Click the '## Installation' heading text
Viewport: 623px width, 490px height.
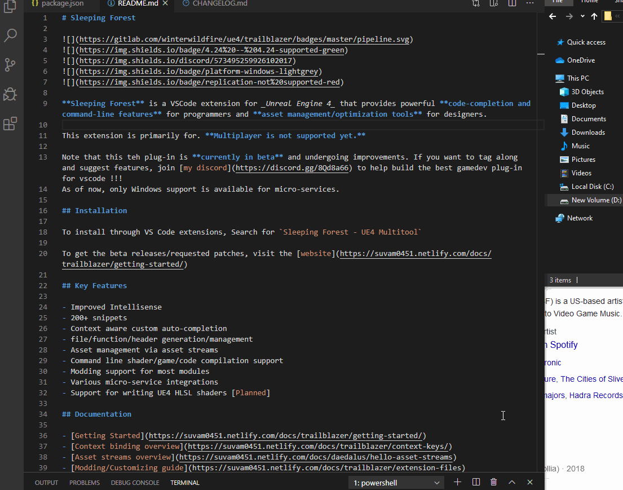pyautogui.click(x=95, y=211)
